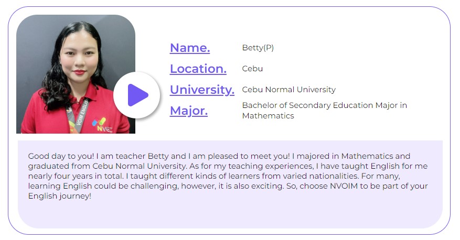Viewport: 460px width, 240px height.
Task: Click the NVEC logo on shirt
Action: (x=102, y=125)
